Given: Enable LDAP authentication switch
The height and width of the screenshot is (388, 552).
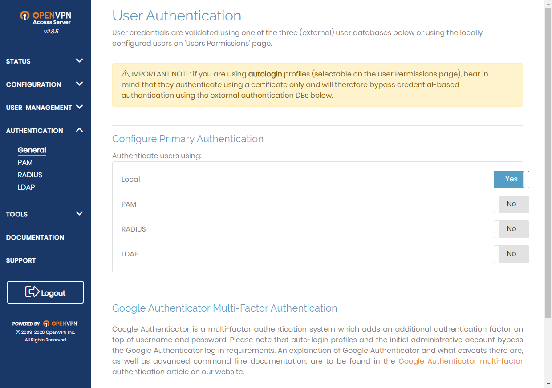Looking at the screenshot, I should tap(511, 254).
